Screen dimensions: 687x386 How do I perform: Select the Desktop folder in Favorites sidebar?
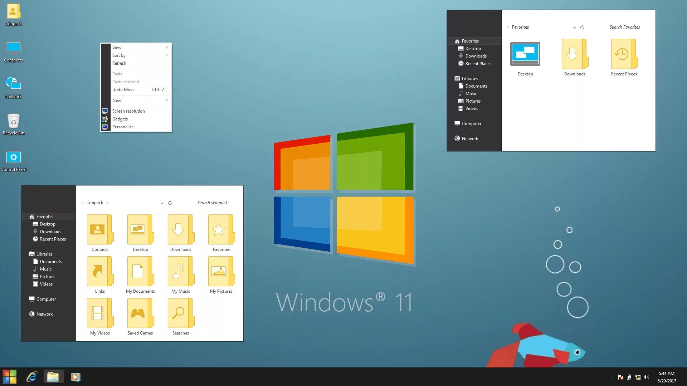point(47,224)
